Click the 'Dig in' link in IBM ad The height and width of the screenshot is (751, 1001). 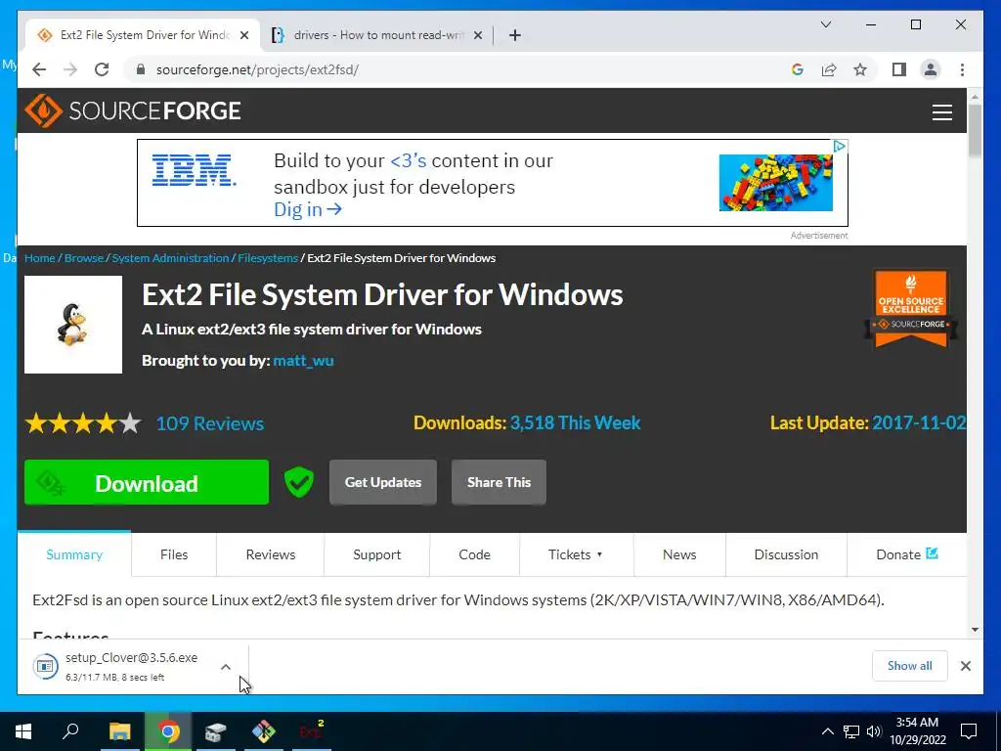pyautogui.click(x=308, y=209)
